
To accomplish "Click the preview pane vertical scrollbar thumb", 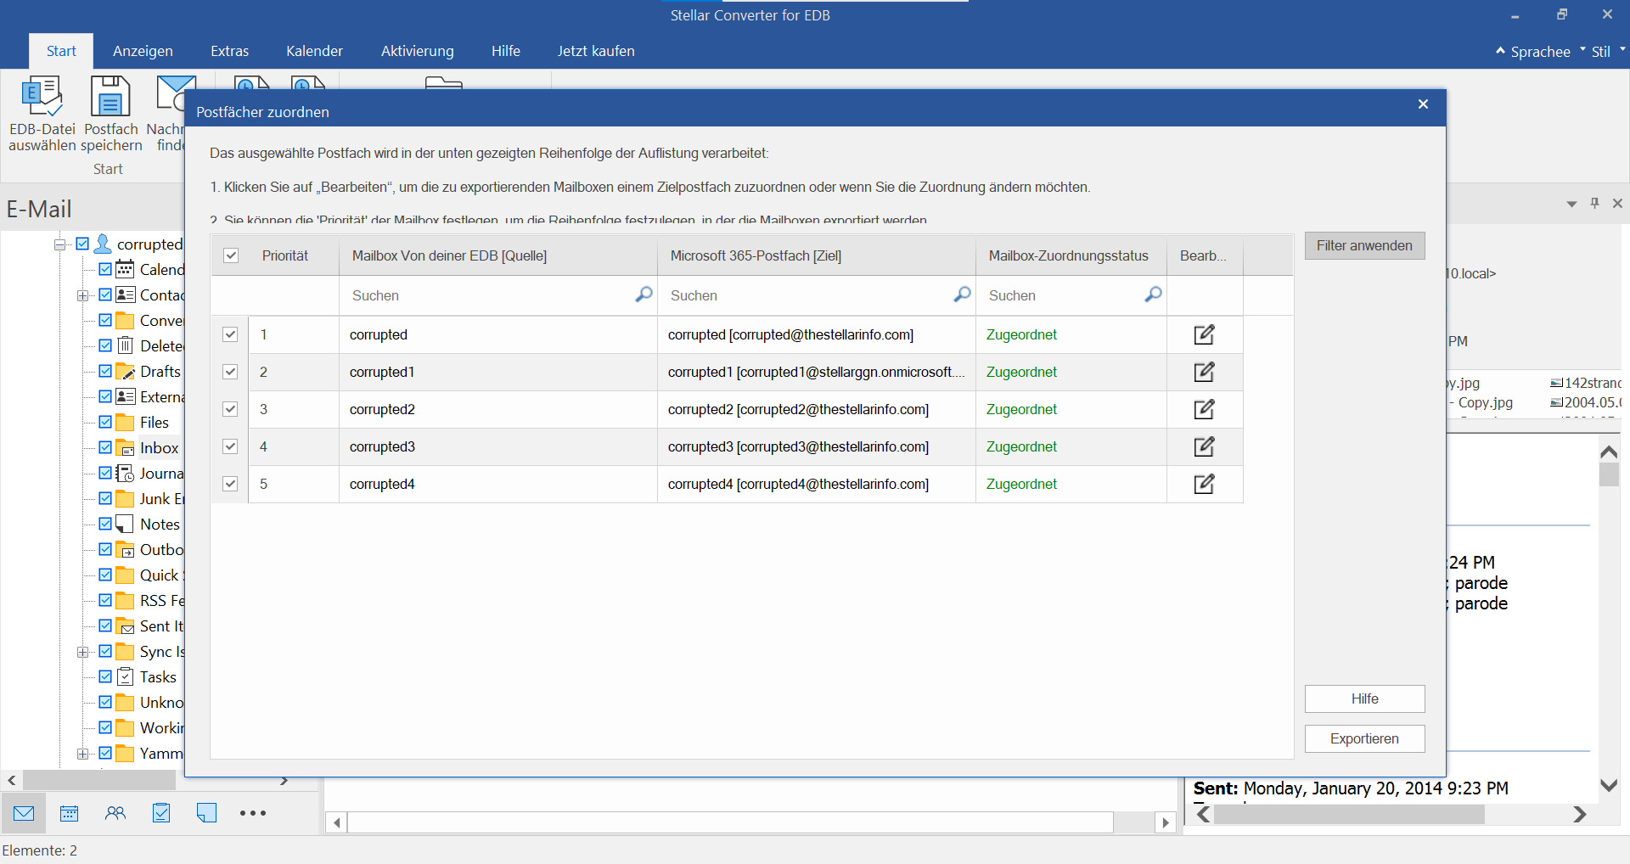I will [1609, 474].
